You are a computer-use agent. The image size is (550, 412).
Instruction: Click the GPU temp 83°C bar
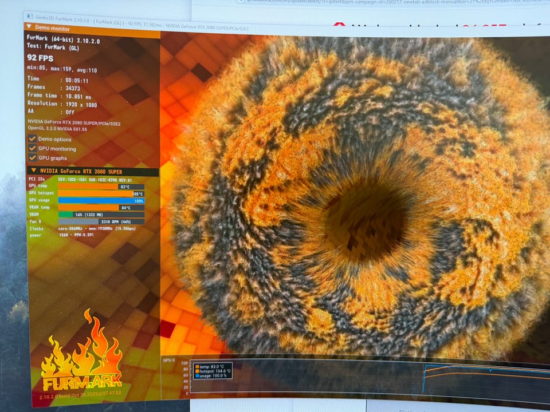coord(101,187)
